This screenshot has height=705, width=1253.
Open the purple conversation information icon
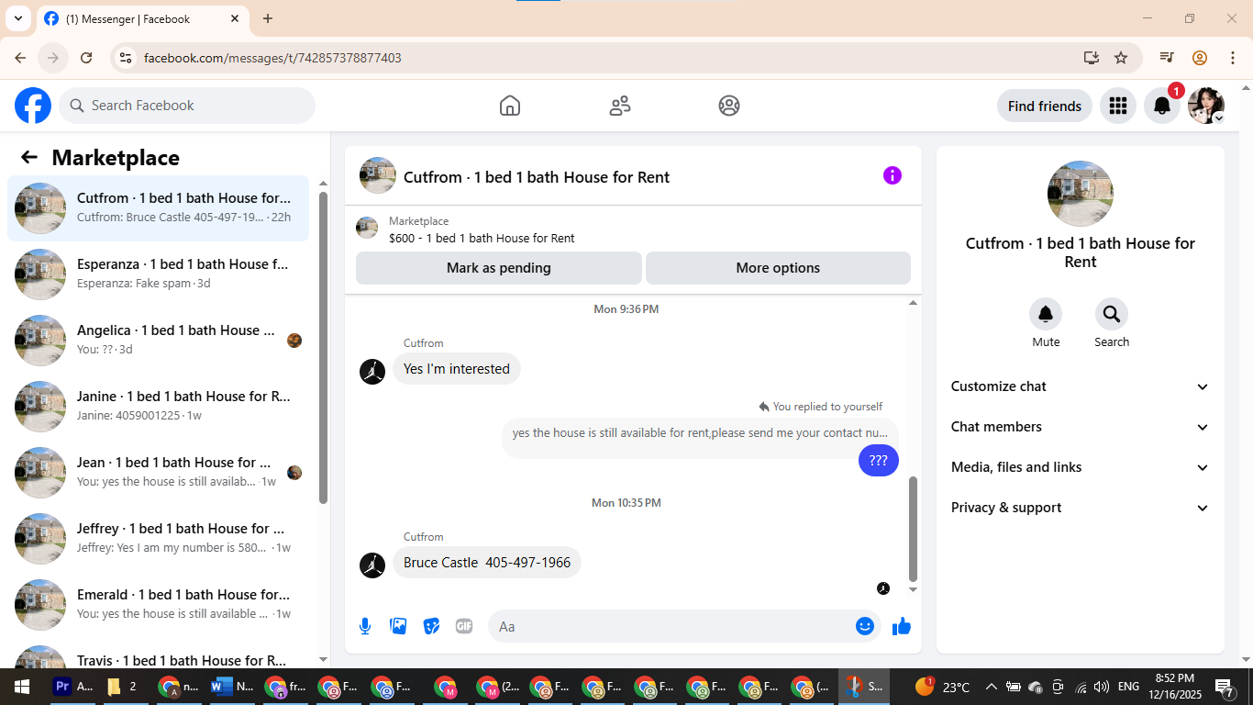point(893,175)
